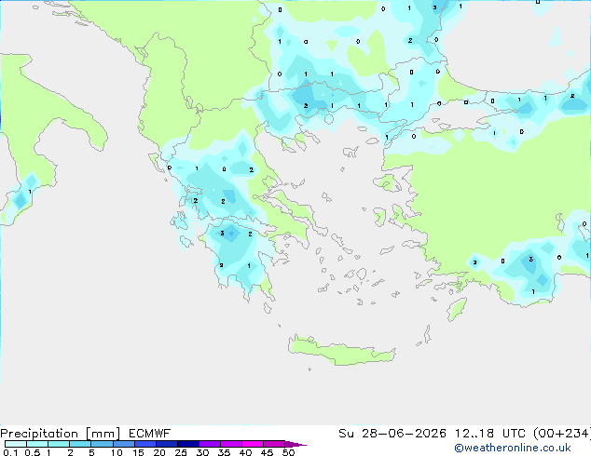Click the legend label '10'
Image resolution: width=591 pixels, height=456 pixels.
click(117, 452)
